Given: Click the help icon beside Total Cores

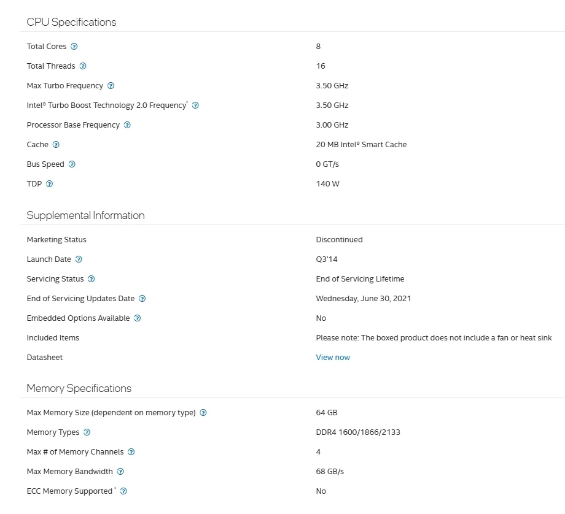Looking at the screenshot, I should [x=74, y=47].
